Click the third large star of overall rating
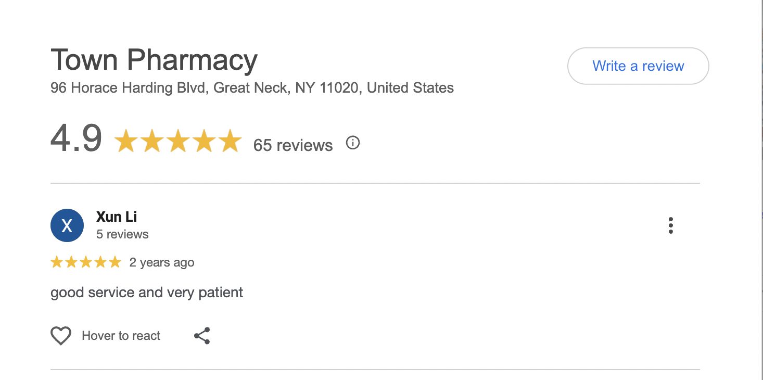763x380 pixels. tap(177, 142)
